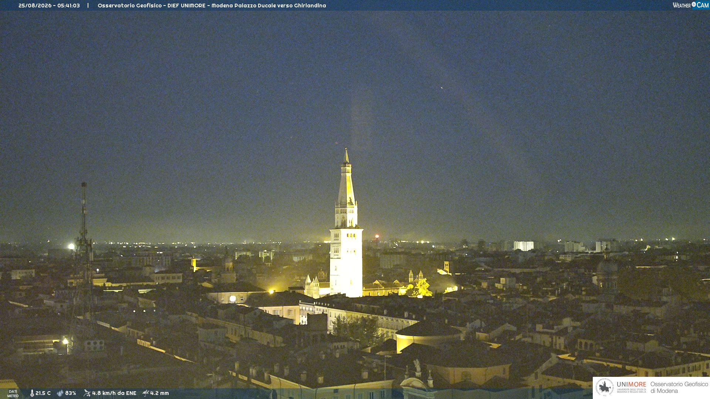This screenshot has width=710, height=399.
Task: Click the Osservatorio Geofisico DIEF UNIMORE title
Action: (x=212, y=6)
